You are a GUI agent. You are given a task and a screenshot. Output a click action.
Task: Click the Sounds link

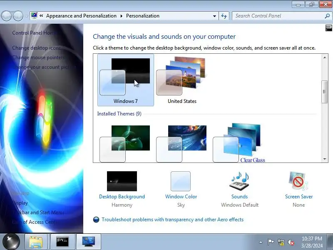tap(240, 197)
